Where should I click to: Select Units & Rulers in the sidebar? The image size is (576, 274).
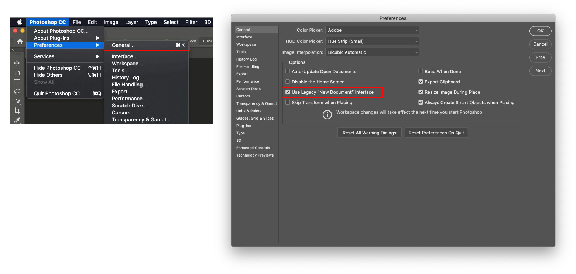pos(257,111)
